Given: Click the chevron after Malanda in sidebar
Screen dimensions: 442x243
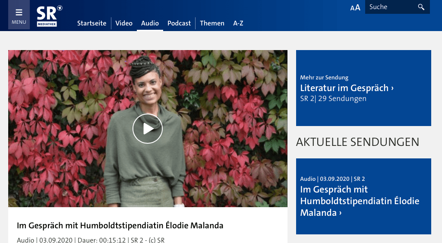Looking at the screenshot, I should click(341, 213).
